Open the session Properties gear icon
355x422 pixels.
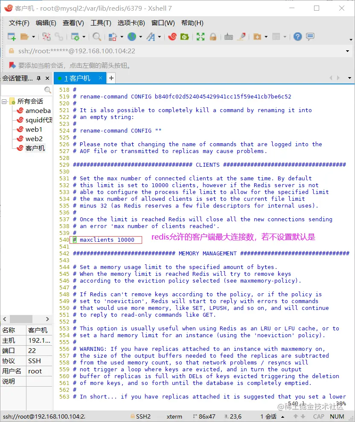coord(75,37)
